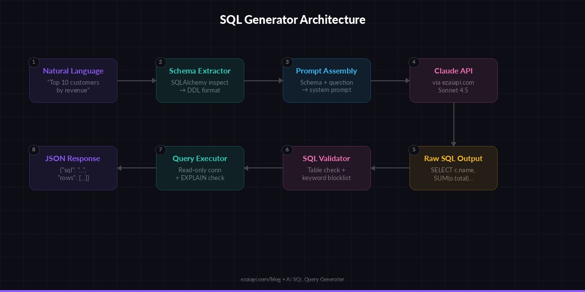Click the step 7 badge on Query Executor
Screen dimensions: 585x292
click(x=160, y=150)
